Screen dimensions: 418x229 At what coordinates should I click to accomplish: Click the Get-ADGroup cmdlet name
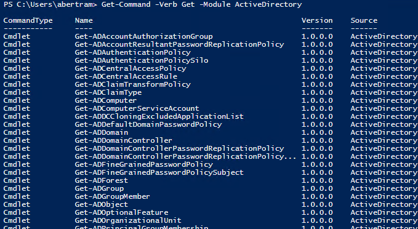pos(99,188)
